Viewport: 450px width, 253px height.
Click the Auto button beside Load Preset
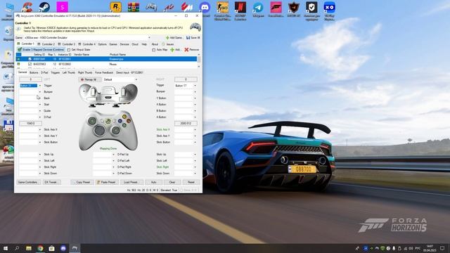click(153, 182)
